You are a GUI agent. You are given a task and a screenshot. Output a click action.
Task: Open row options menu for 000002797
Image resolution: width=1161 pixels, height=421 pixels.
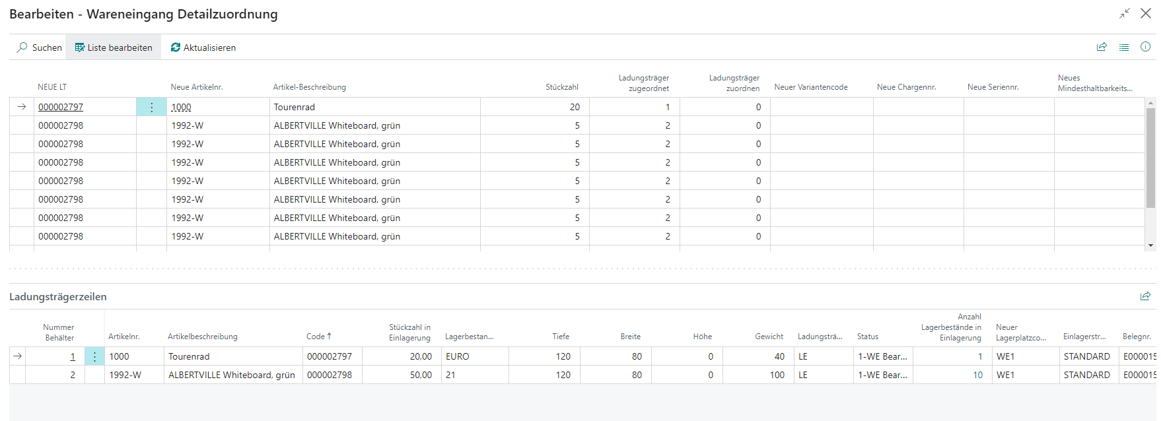pos(151,107)
